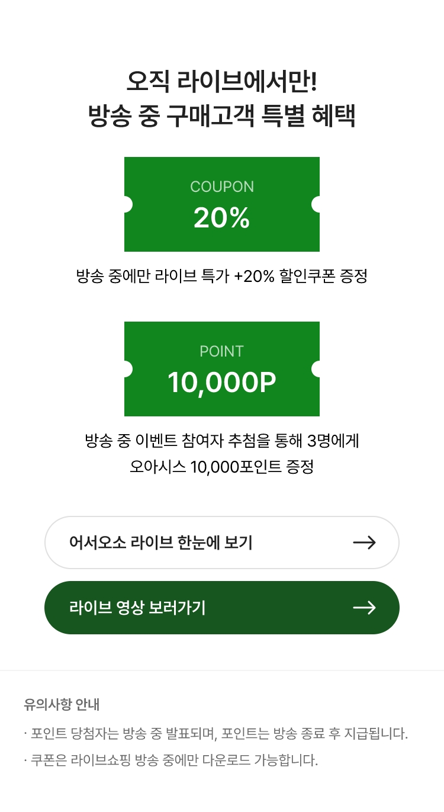Click the 방송 중 구매고객 특별 혜택 heading
This screenshot has height=812, width=444.
pos(222,115)
